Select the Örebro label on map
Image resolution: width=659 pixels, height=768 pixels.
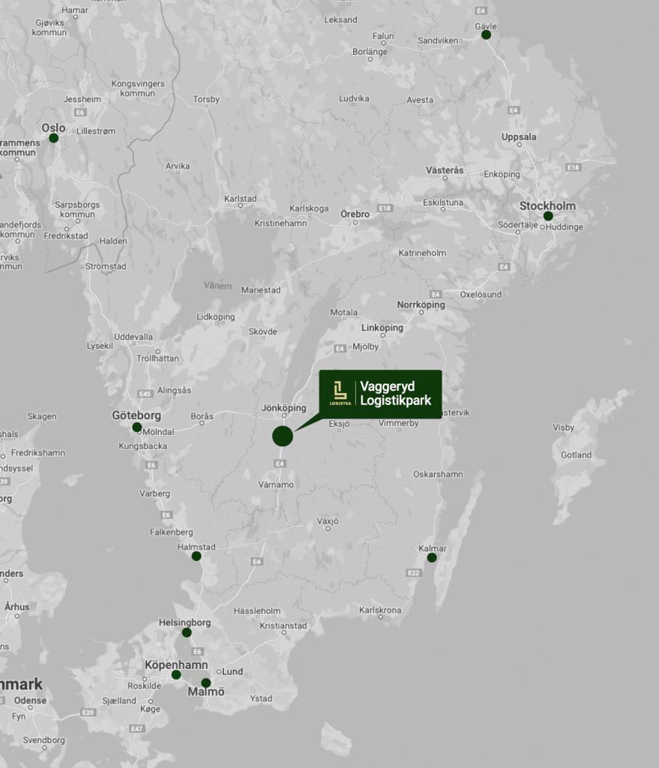(355, 214)
